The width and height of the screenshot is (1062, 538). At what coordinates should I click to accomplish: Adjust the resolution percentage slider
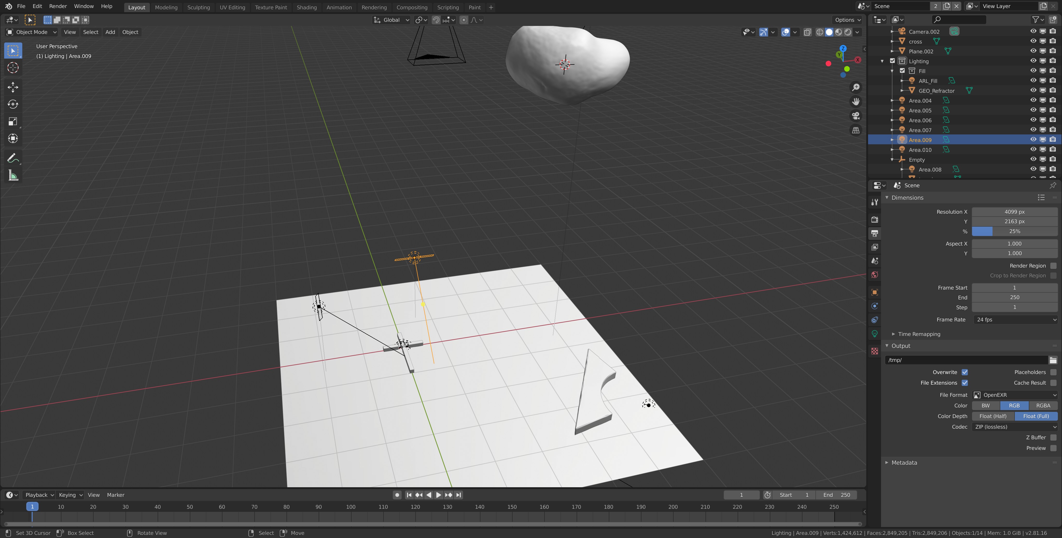point(1015,232)
